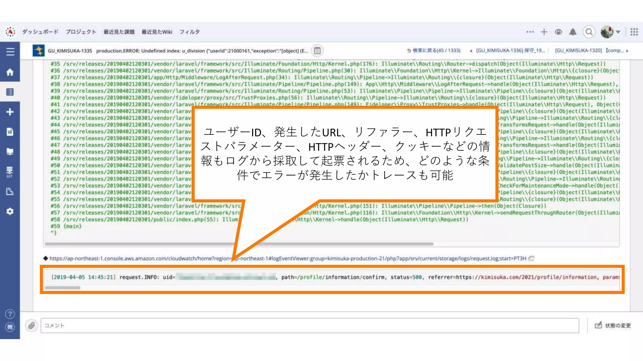Screen dimensions: 643x361
Task: Open the 最近見た課題 menu
Action: (119, 32)
